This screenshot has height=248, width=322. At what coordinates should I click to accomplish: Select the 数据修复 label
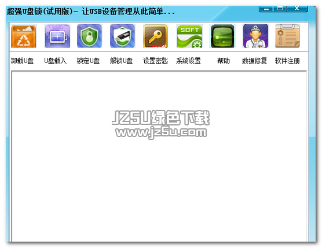click(254, 61)
